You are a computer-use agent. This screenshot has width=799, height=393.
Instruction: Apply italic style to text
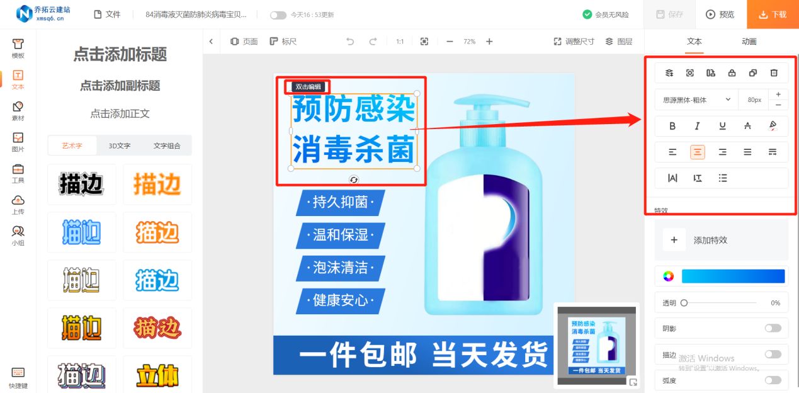point(697,125)
